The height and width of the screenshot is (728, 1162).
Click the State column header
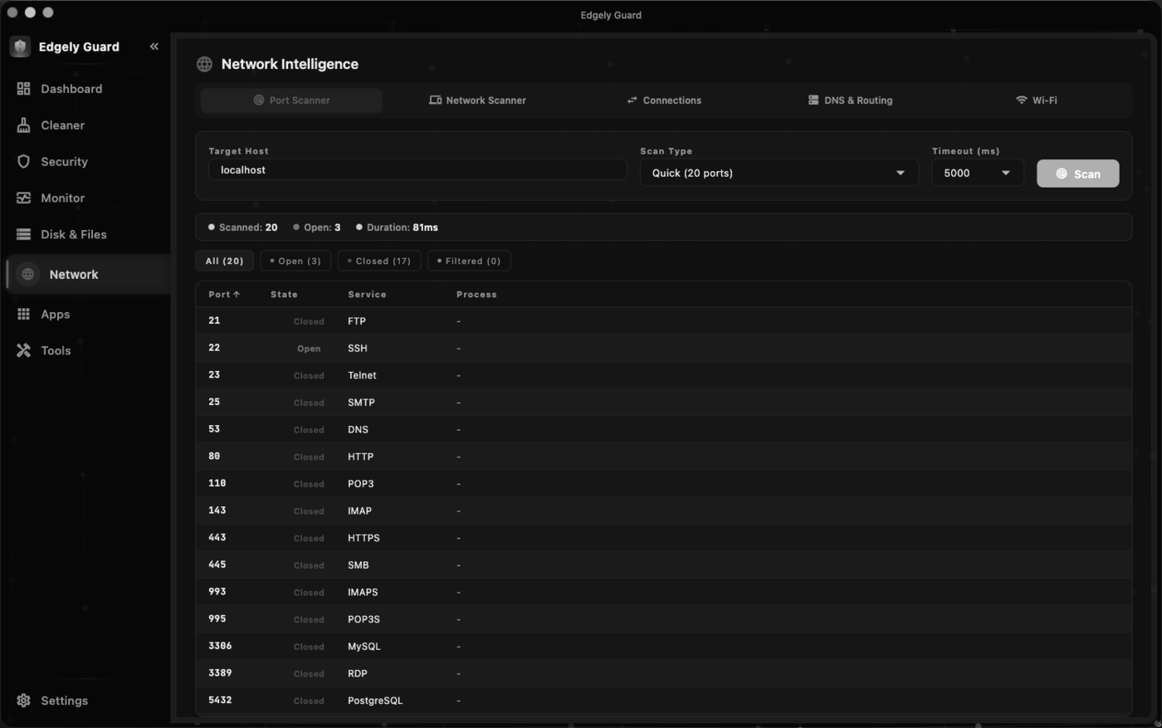pyautogui.click(x=284, y=295)
